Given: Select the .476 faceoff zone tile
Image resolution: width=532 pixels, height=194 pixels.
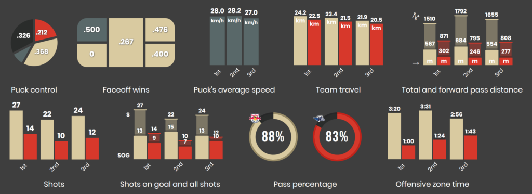Looking at the screenshot, I should pyautogui.click(x=160, y=30).
